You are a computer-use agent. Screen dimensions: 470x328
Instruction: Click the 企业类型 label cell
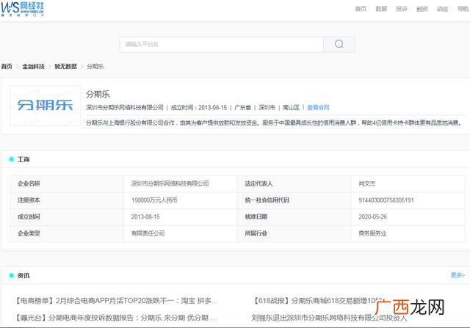click(x=67, y=233)
